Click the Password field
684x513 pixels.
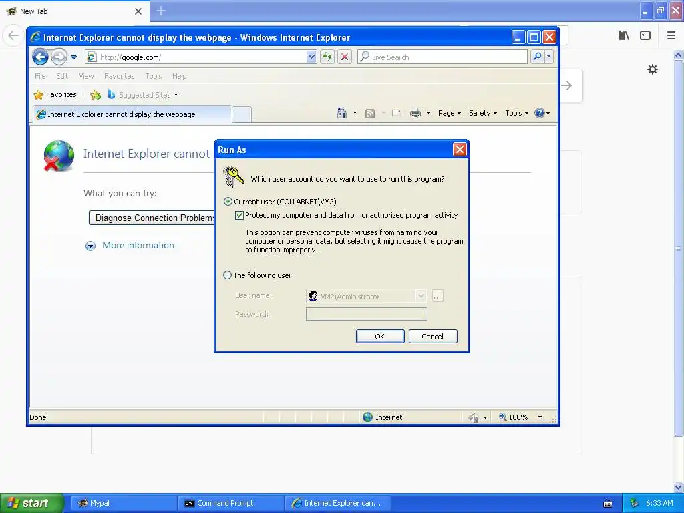point(367,314)
